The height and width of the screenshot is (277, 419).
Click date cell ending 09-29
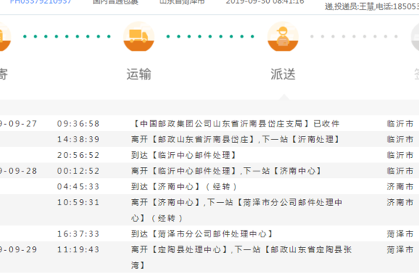[x=18, y=250]
